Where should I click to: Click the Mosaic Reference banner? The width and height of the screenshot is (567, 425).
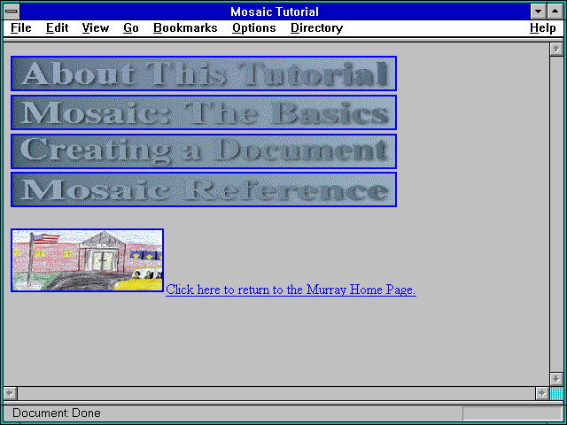(204, 189)
